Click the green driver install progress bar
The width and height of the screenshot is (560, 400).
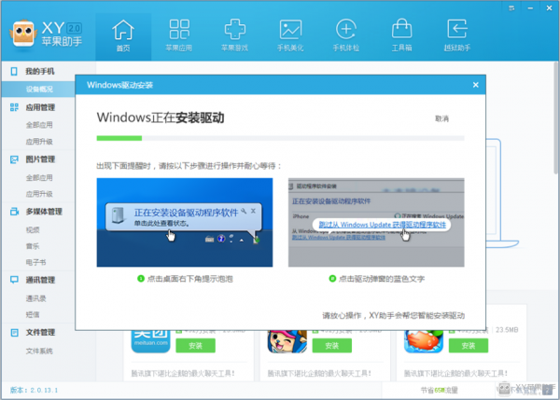pos(119,138)
